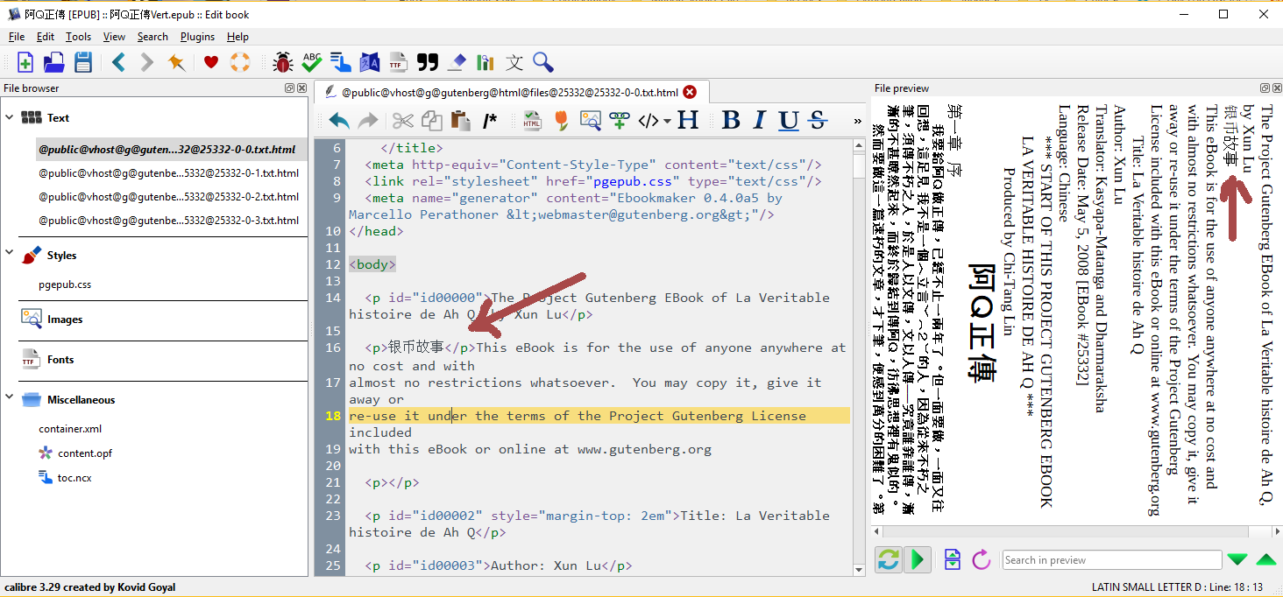Viewport: 1283px width, 597px height.
Task: Click the Chinese character 文 toolbar icon
Action: 514,62
